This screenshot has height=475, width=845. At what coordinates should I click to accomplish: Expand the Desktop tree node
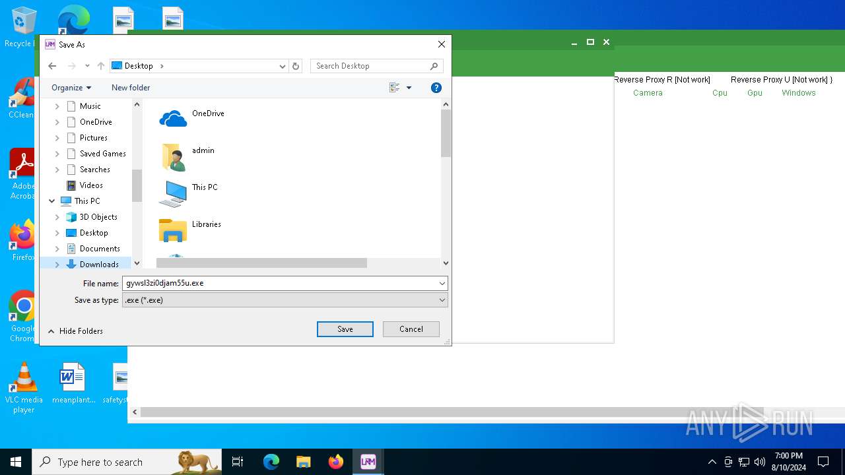[57, 233]
